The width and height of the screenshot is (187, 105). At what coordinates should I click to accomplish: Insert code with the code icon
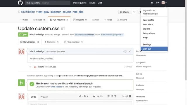98,96
